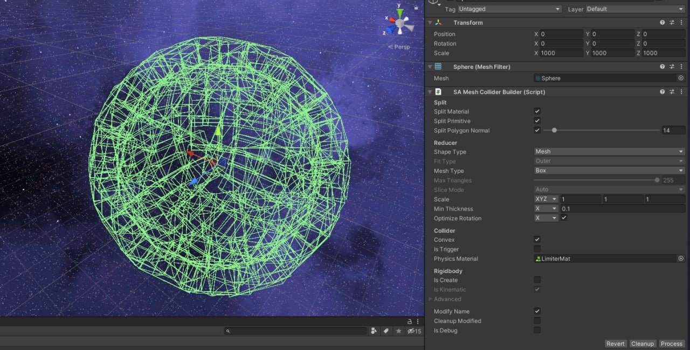690x350 pixels.
Task: Uncheck the Split Material checkbox
Action: [537, 111]
